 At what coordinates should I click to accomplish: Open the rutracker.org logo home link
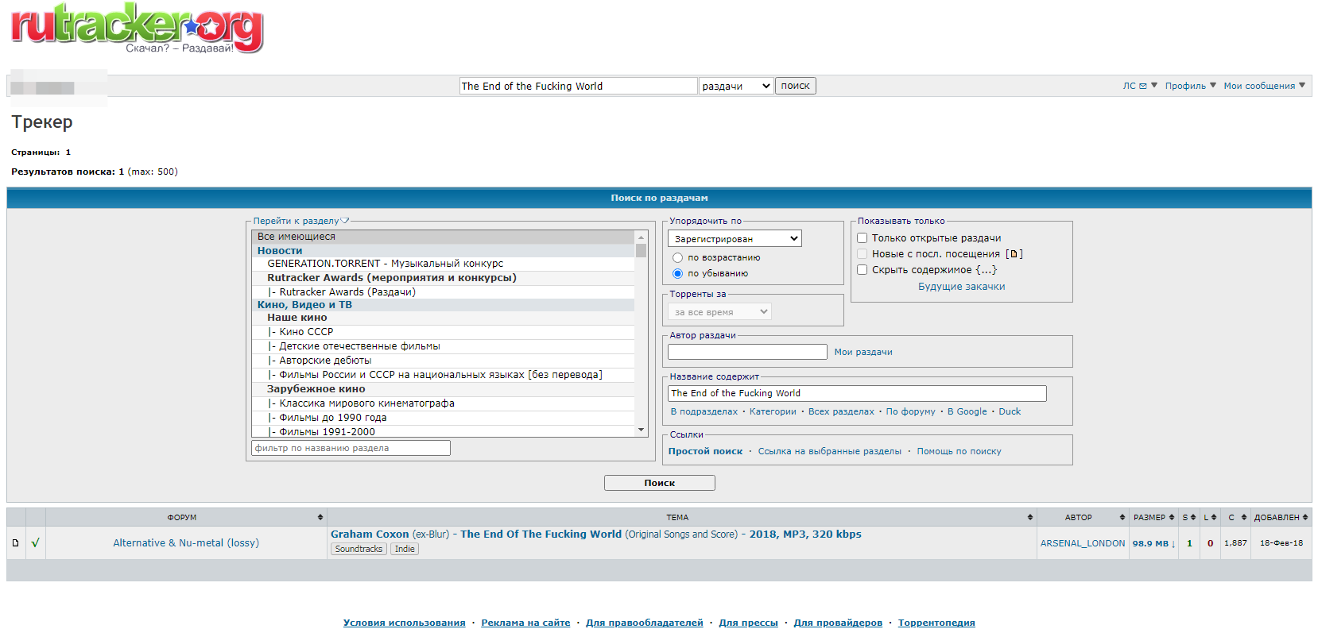point(137,28)
